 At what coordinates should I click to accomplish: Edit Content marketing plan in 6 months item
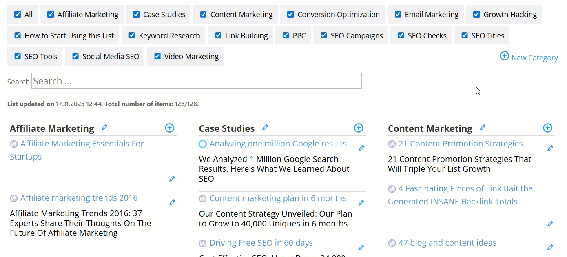pos(361,203)
